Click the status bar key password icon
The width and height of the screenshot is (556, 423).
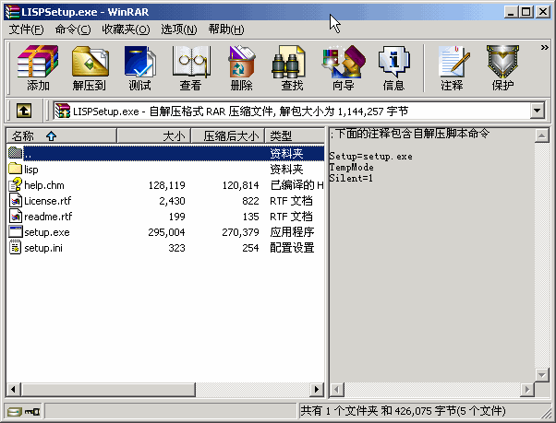[32, 411]
